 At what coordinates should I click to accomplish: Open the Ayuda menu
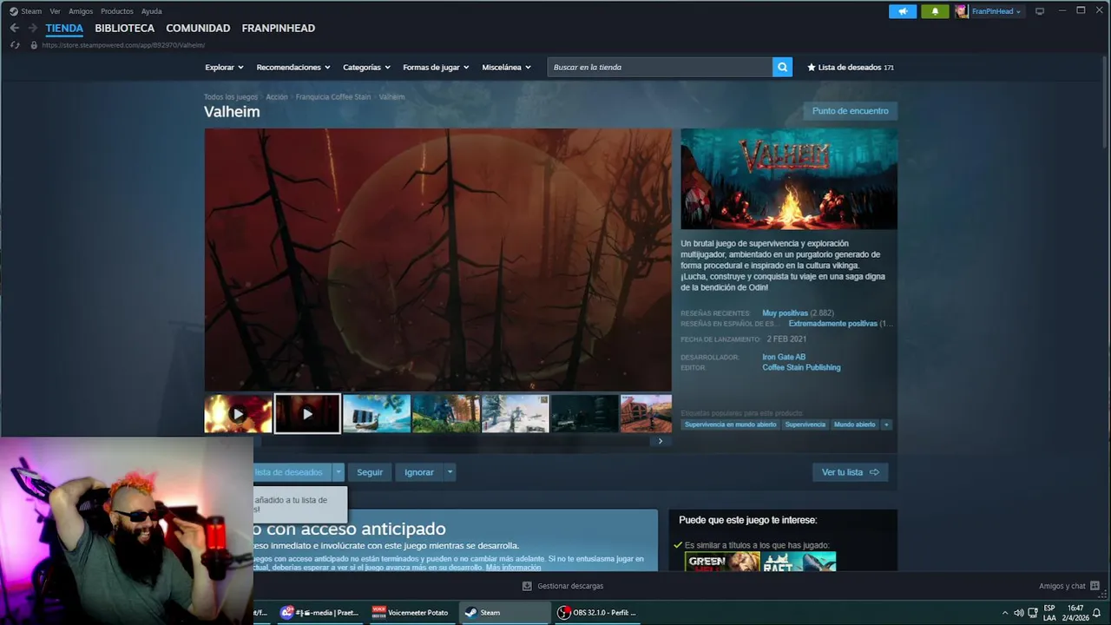[x=152, y=11]
